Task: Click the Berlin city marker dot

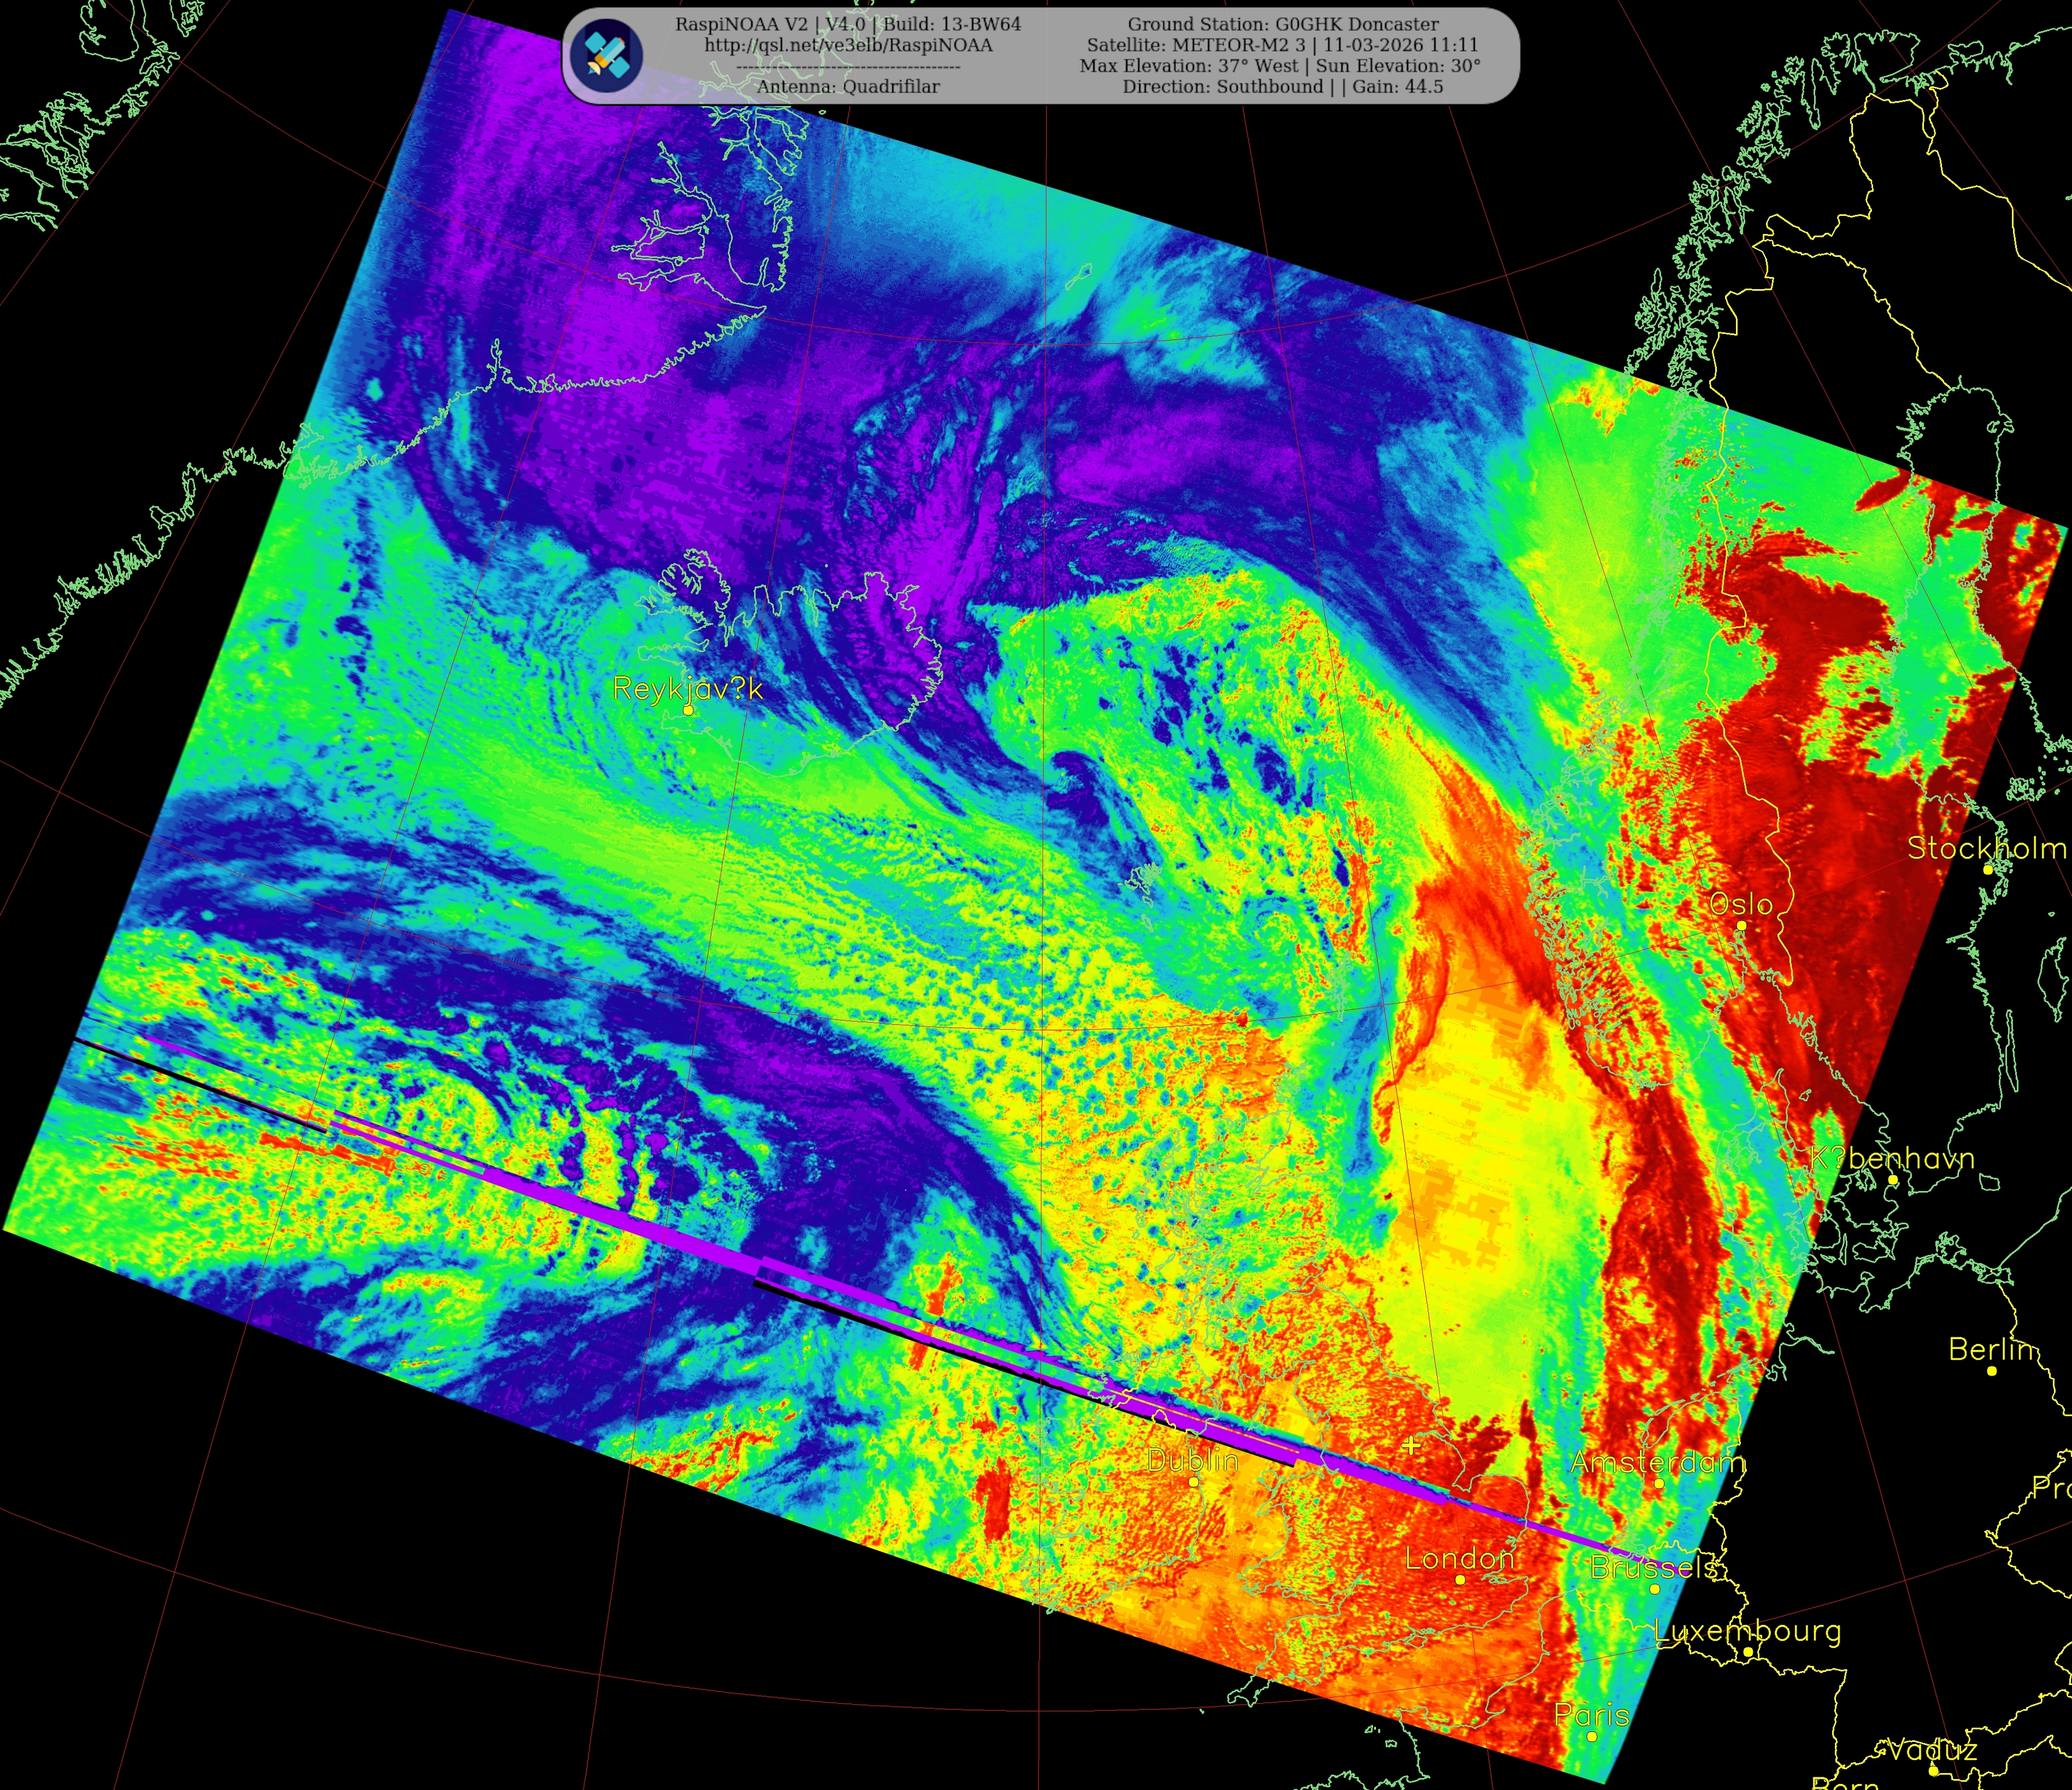Action: coord(1992,1371)
